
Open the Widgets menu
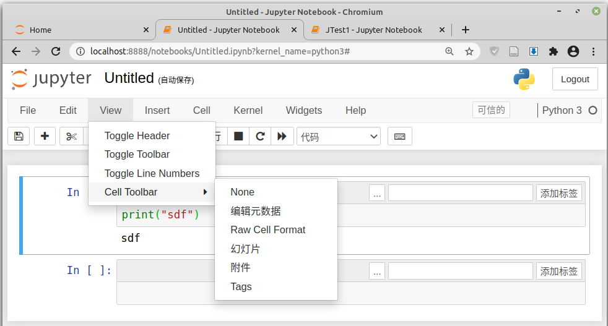point(304,111)
